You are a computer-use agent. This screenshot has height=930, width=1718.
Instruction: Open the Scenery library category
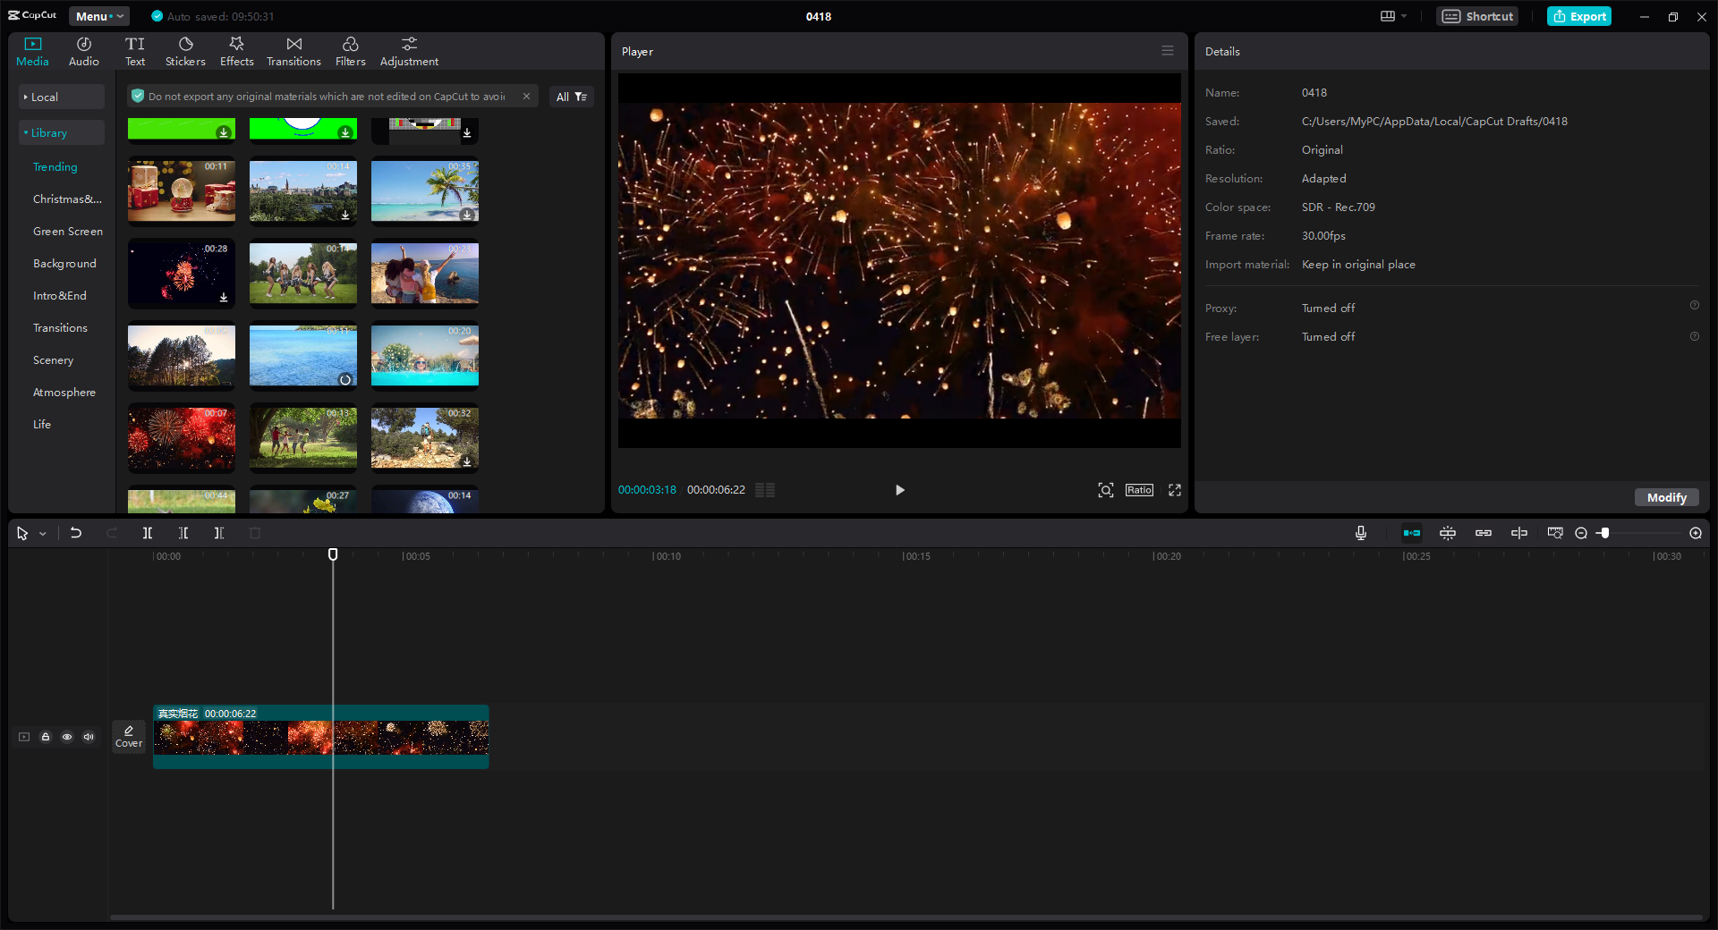[53, 359]
